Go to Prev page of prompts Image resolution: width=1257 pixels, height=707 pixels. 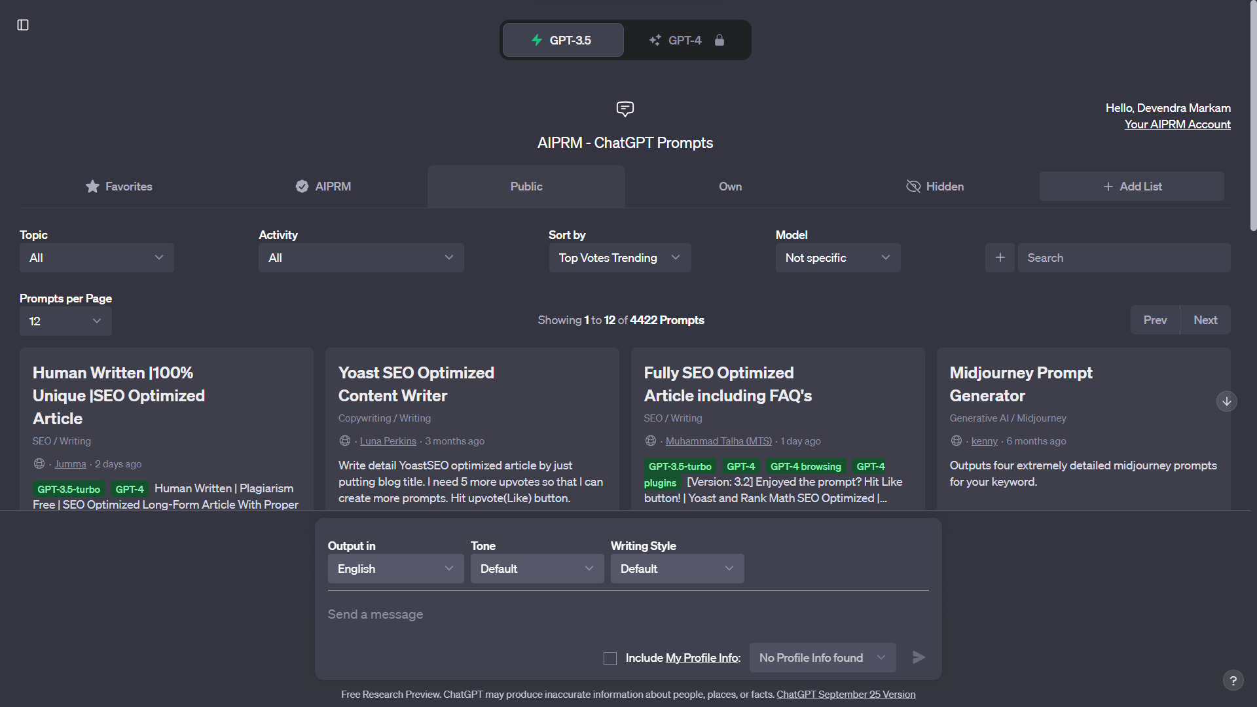[x=1155, y=320]
